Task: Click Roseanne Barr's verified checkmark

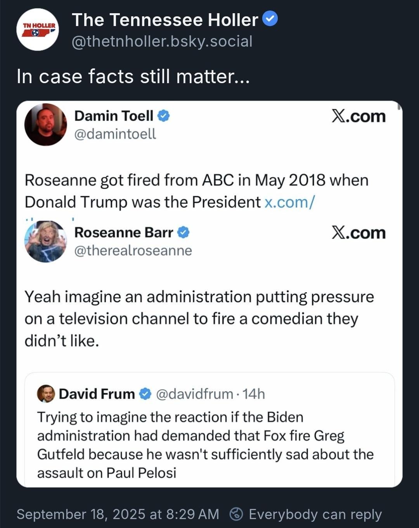Action: pos(183,232)
